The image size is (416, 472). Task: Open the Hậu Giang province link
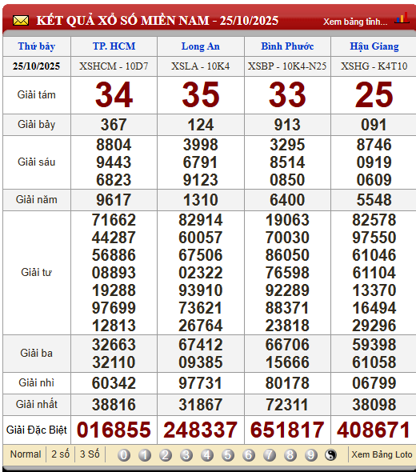click(374, 46)
